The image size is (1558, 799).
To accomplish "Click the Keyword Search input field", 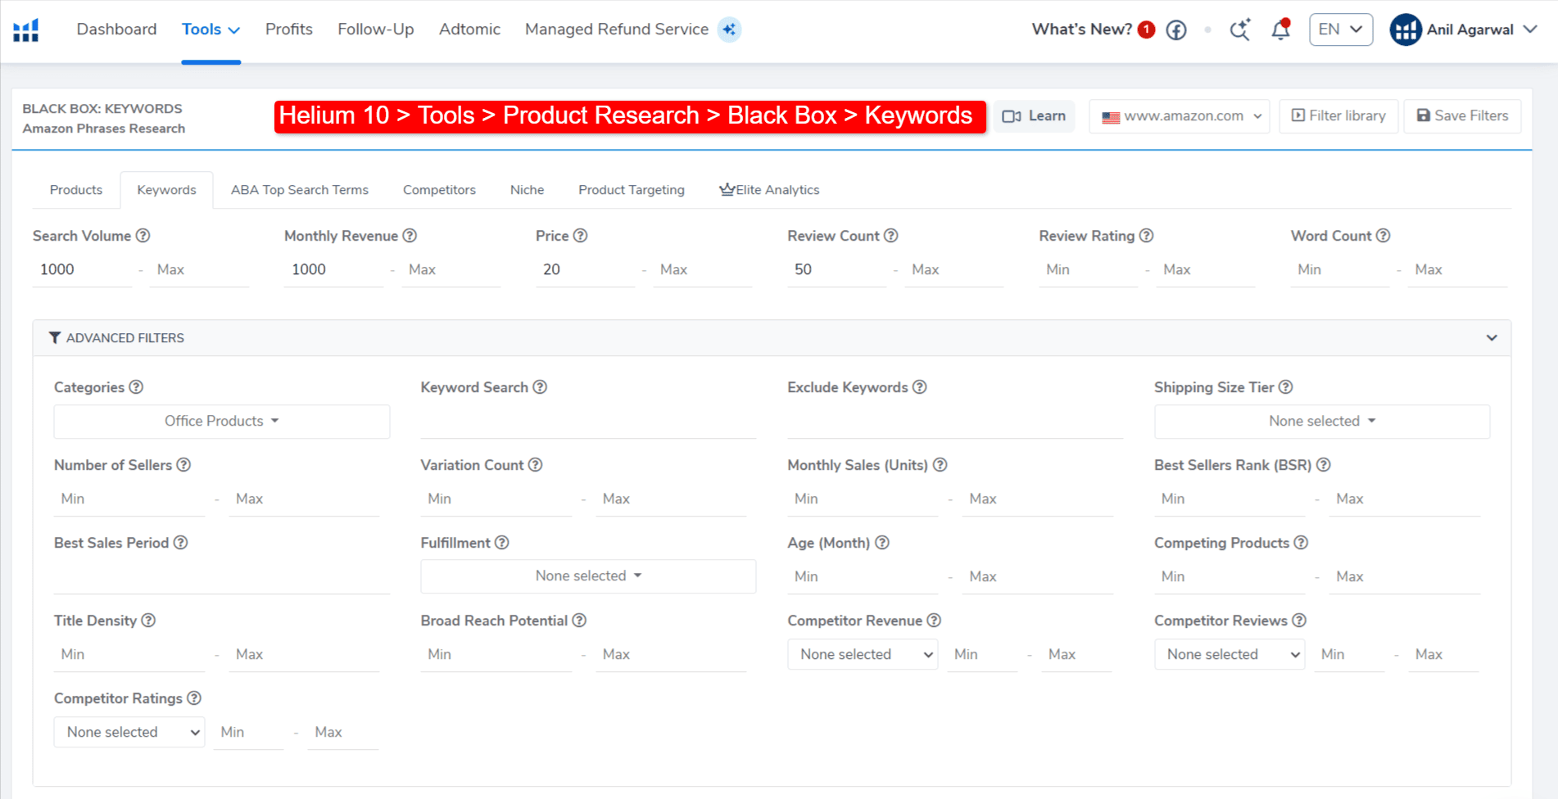I will (587, 422).
